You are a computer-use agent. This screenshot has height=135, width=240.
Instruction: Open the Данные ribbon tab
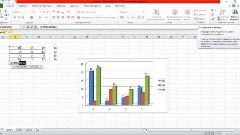tap(75, 6)
